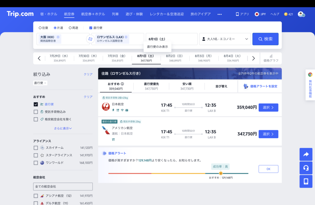315x205 pixels.
Task: Select the 往復 round-trip radio button
Action: pos(40,28)
